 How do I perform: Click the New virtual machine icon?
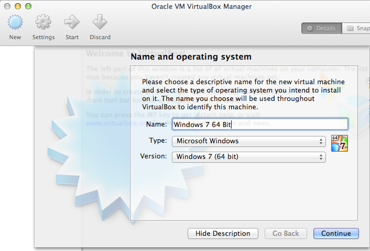pos(15,24)
